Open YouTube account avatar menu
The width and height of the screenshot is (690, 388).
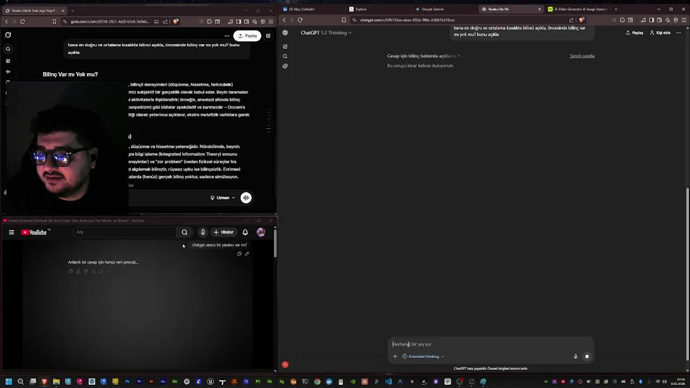261,232
